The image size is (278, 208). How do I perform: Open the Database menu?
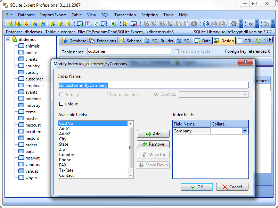click(x=26, y=15)
